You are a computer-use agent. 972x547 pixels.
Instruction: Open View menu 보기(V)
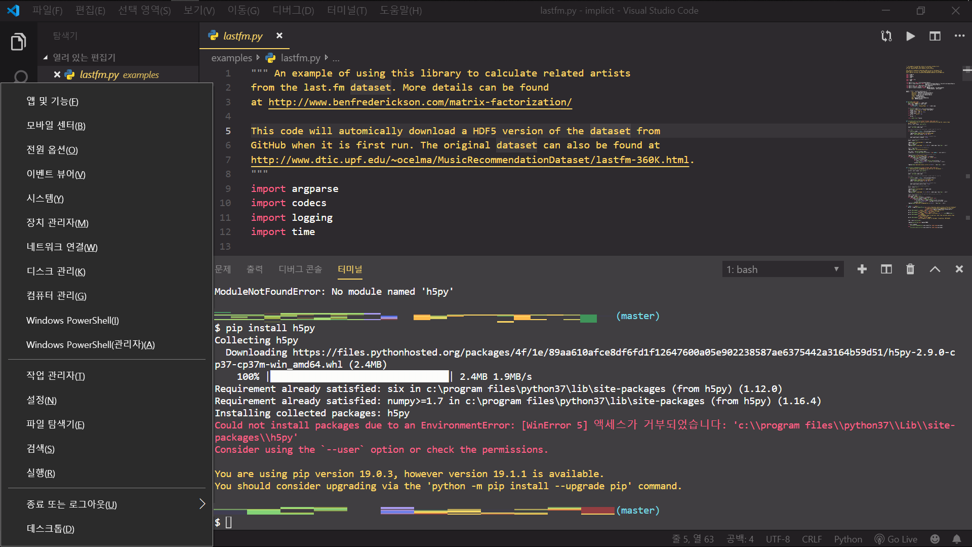[199, 10]
